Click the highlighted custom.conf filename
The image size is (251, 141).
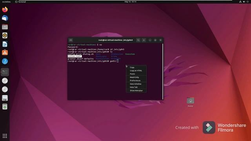click(75, 56)
